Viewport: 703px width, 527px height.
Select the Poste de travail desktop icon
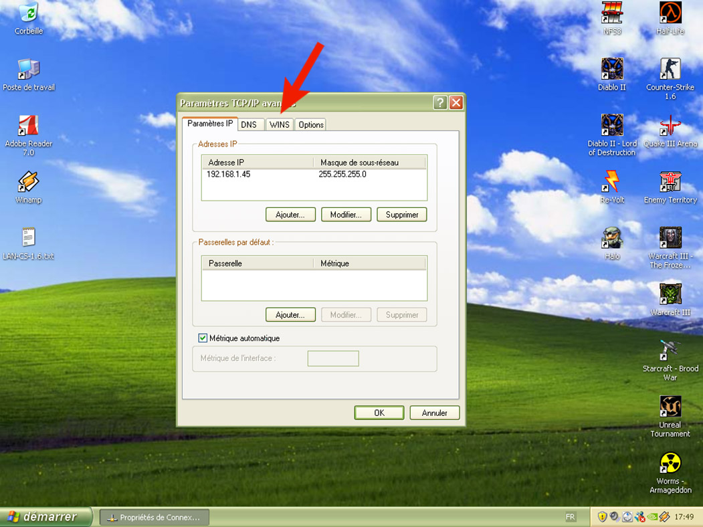(x=28, y=70)
